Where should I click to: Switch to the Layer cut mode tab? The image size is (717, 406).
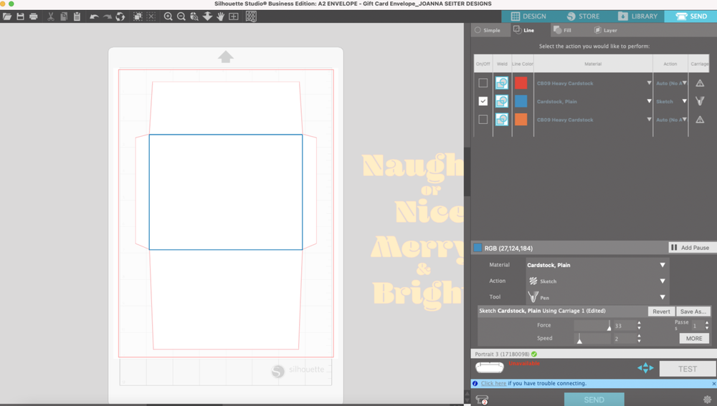point(605,30)
